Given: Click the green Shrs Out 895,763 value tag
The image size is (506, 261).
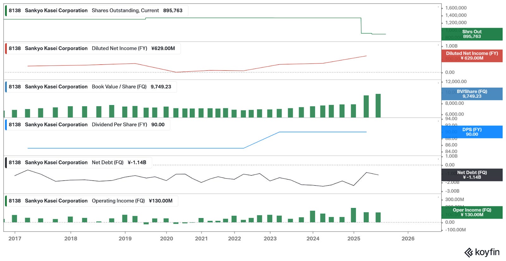Looking at the screenshot, I should tap(472, 34).
